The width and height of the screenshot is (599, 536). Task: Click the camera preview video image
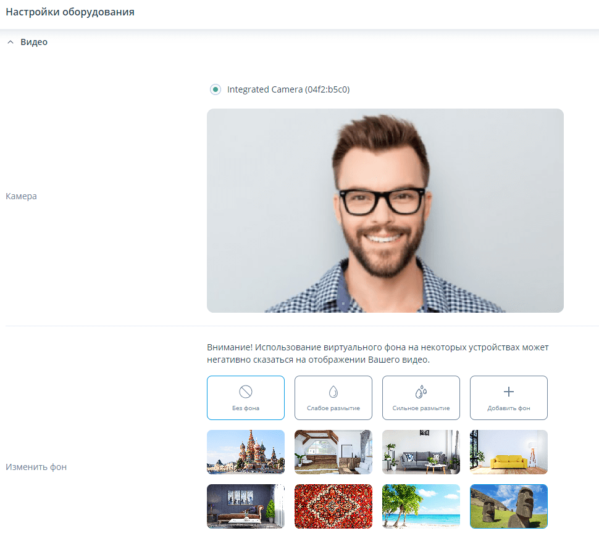tap(385, 210)
